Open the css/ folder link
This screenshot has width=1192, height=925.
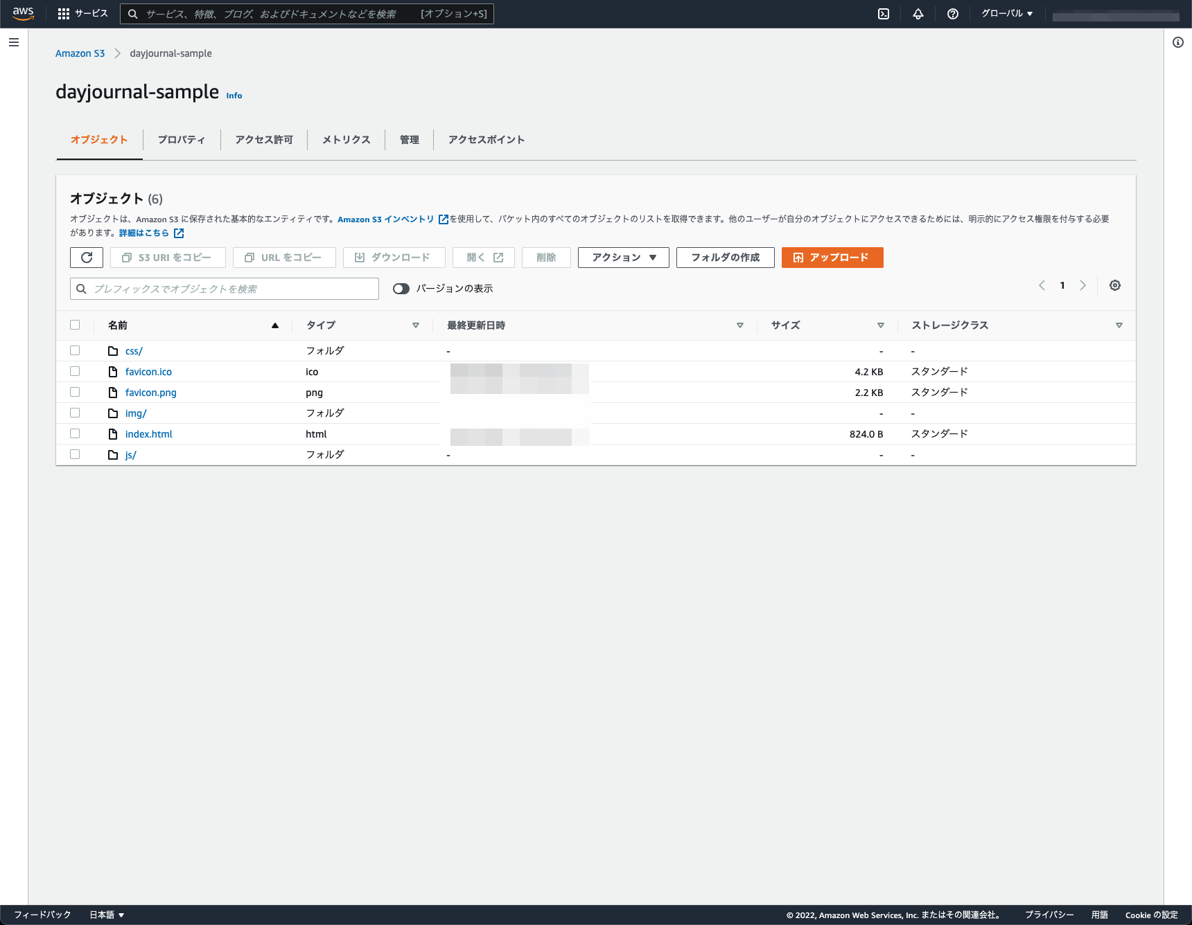coord(134,351)
